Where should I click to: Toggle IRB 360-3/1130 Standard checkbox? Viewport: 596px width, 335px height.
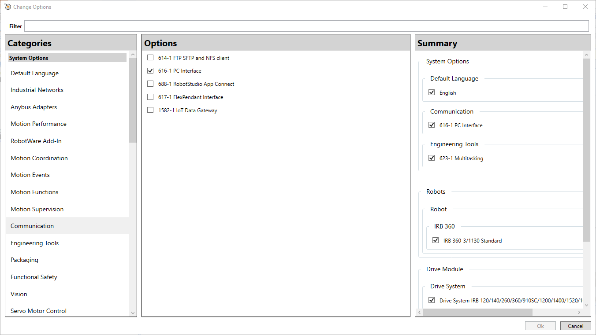click(436, 240)
